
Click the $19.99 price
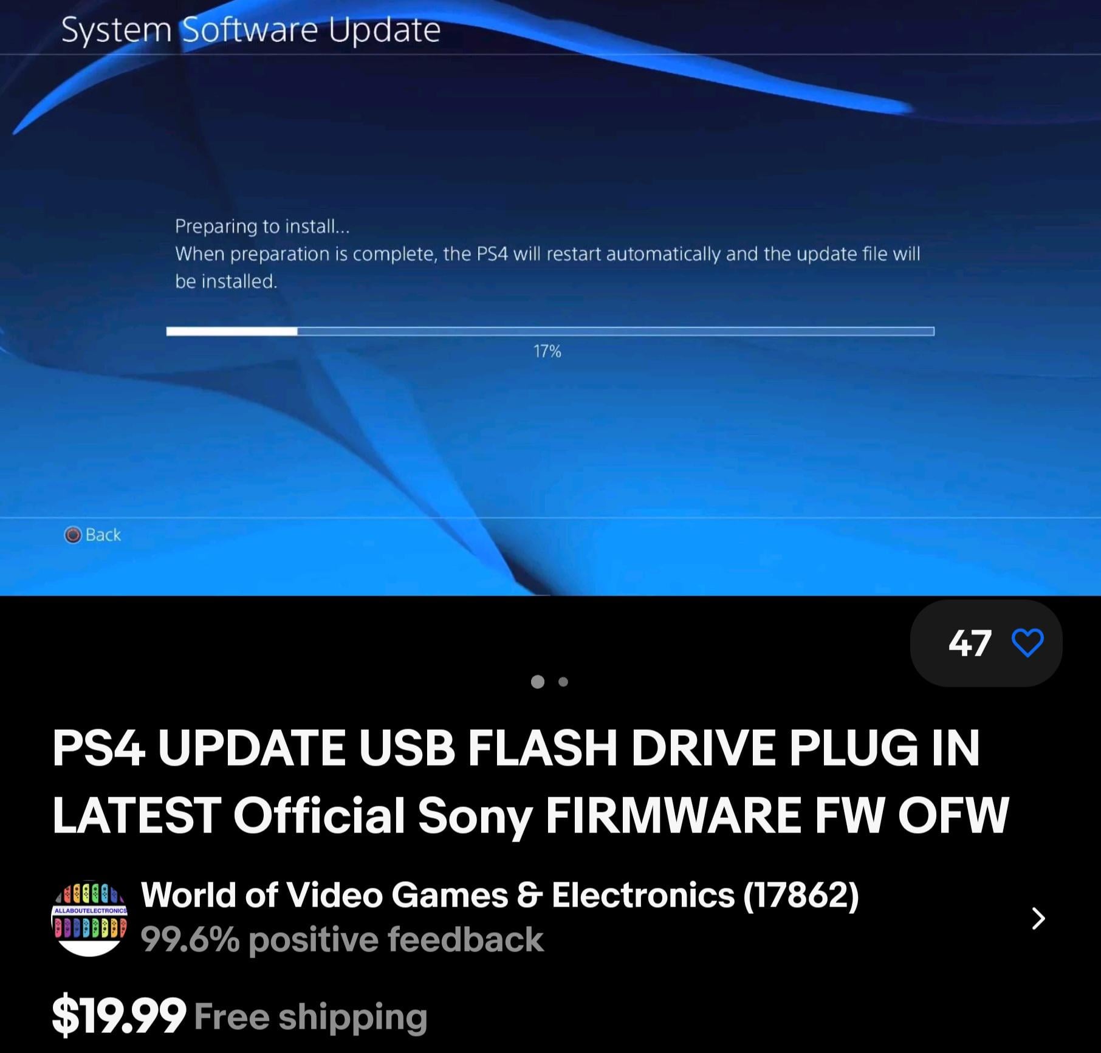click(x=119, y=1015)
